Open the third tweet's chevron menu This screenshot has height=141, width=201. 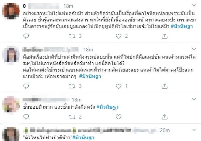click(x=194, y=99)
